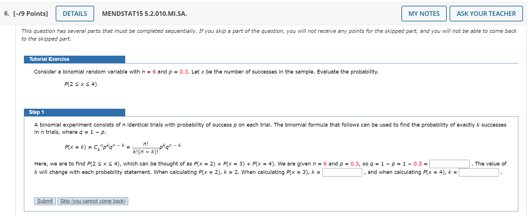The height and width of the screenshot is (216, 531).
Task: Click the red p = 0.3 value
Action: tap(184, 72)
